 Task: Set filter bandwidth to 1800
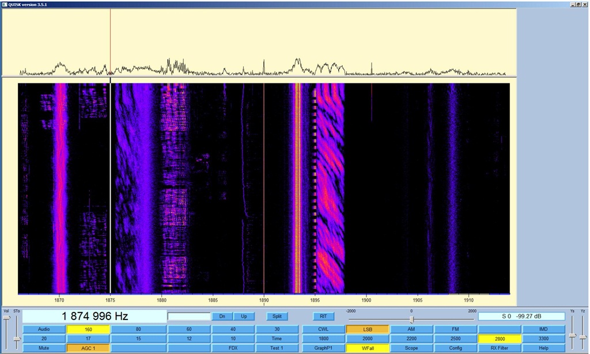coord(323,338)
